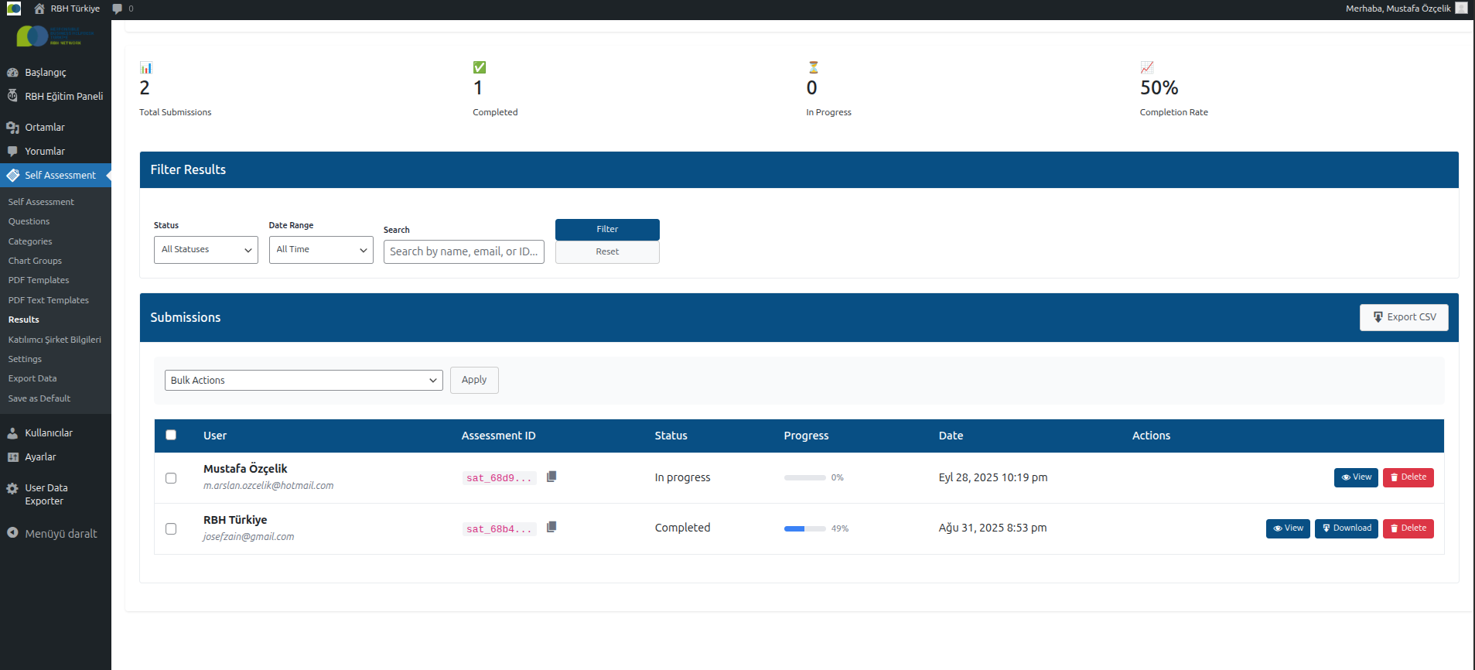Click the 0% progress bar

click(x=804, y=477)
